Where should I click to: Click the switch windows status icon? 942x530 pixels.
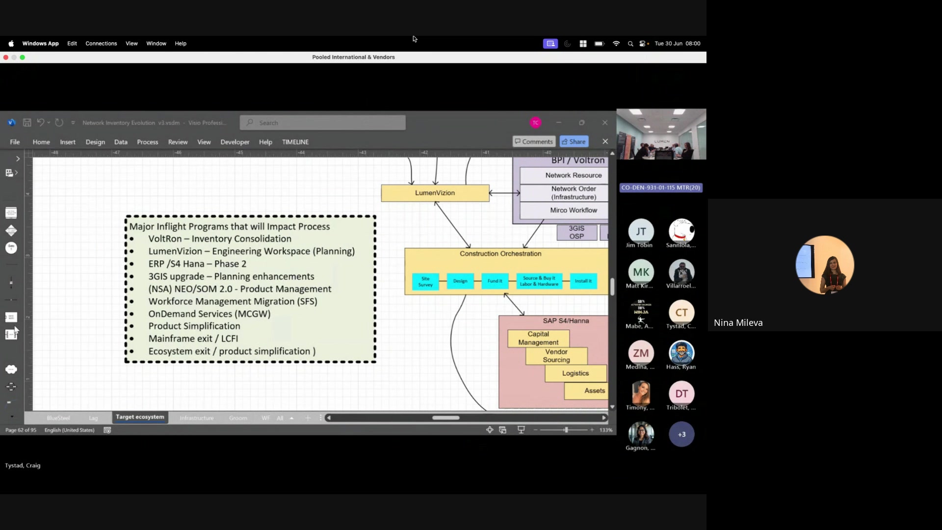tap(502, 430)
